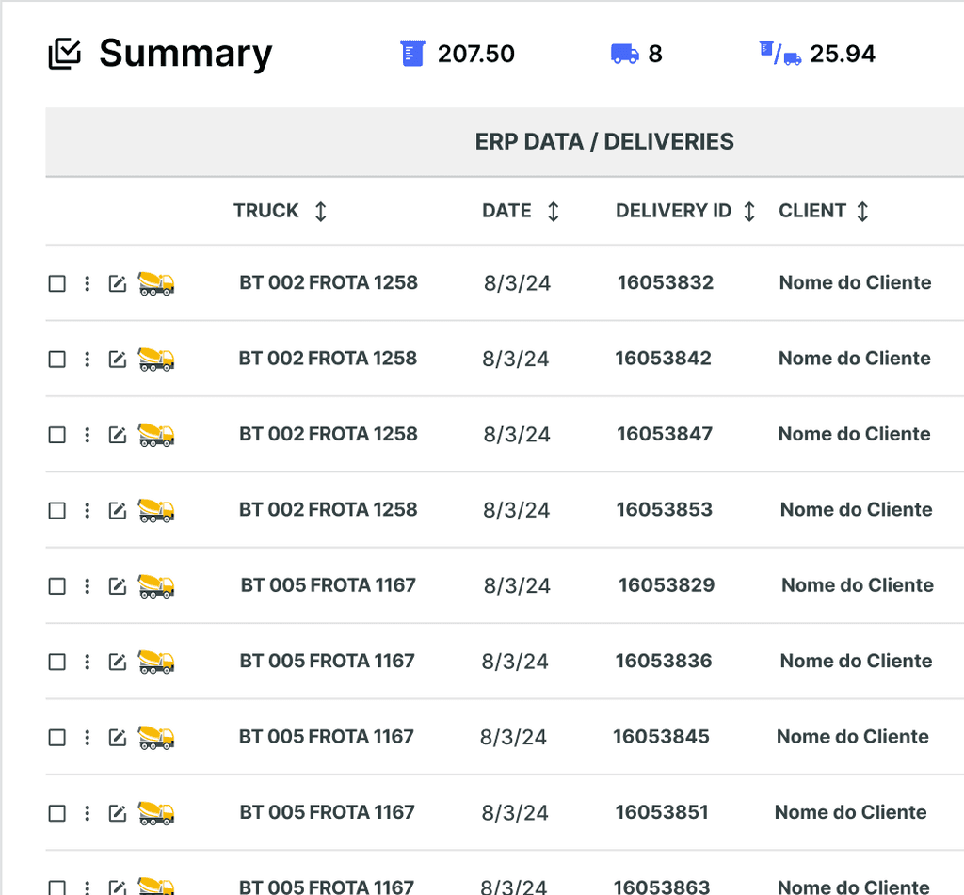The width and height of the screenshot is (964, 895).
Task: Select the checkbox for delivery 16053829
Action: (x=56, y=585)
